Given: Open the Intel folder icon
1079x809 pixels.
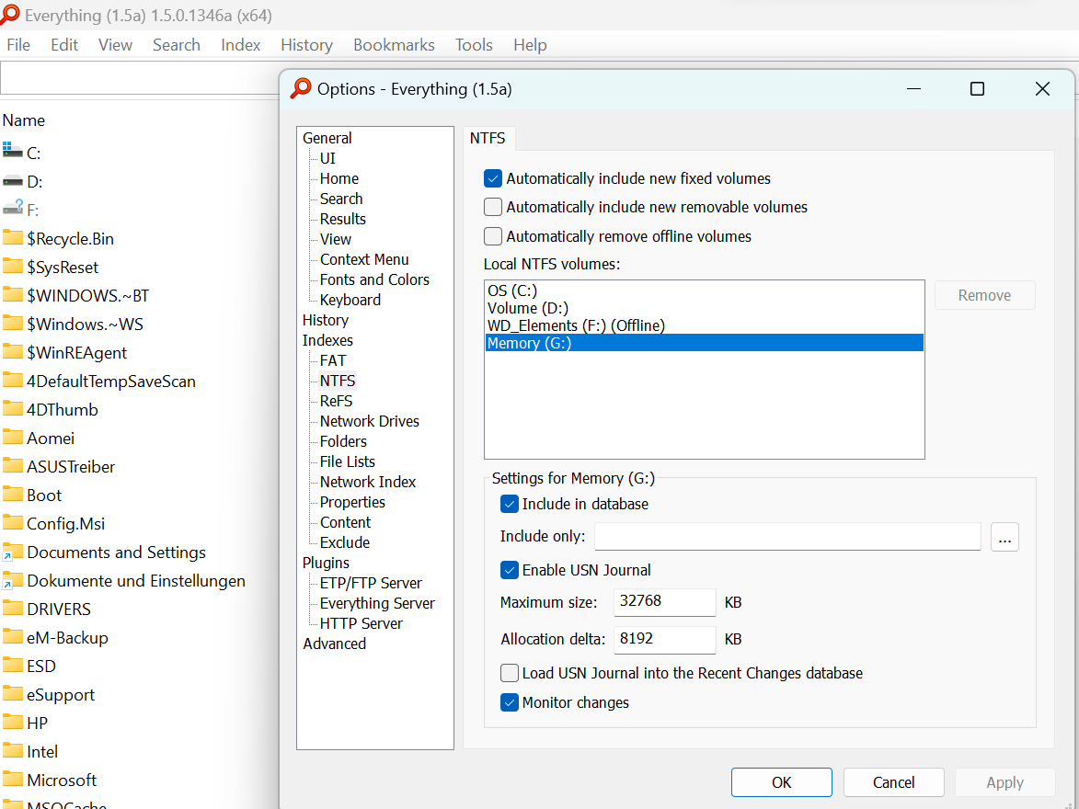Looking at the screenshot, I should (x=13, y=750).
